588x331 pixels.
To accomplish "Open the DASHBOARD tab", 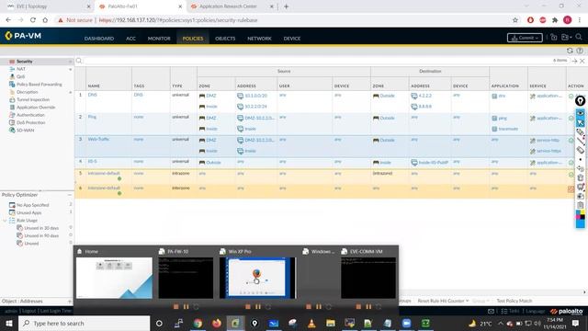I will 99,39.
